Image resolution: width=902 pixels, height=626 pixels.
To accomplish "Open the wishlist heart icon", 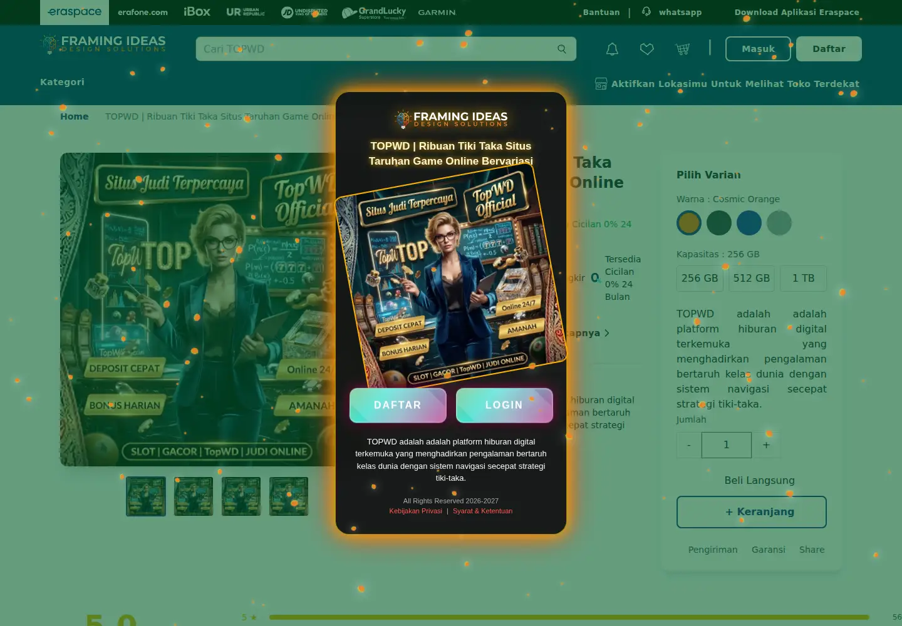I will click(647, 49).
